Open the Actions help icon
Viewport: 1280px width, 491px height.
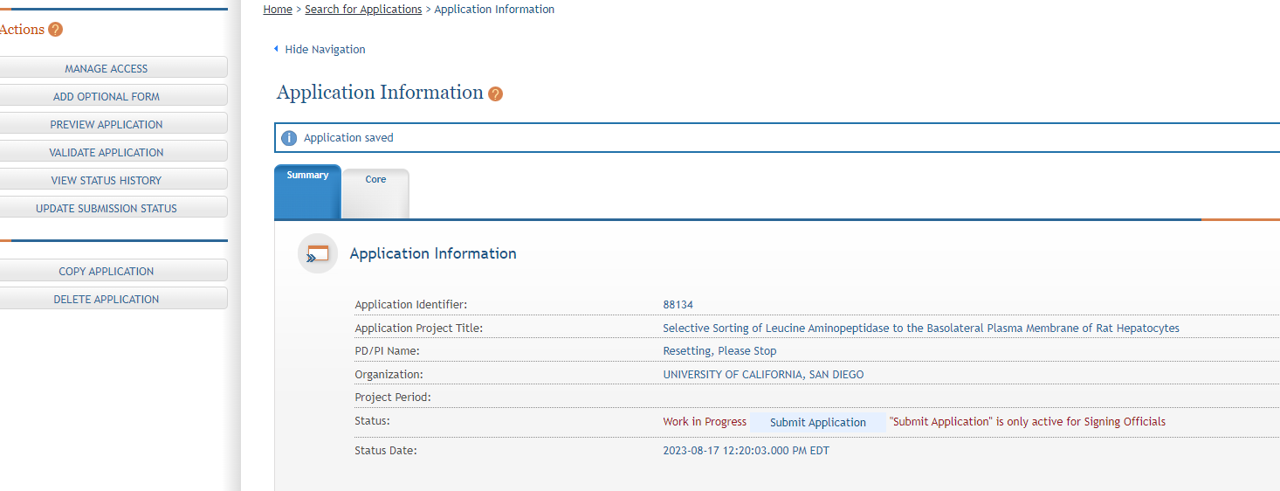point(56,30)
